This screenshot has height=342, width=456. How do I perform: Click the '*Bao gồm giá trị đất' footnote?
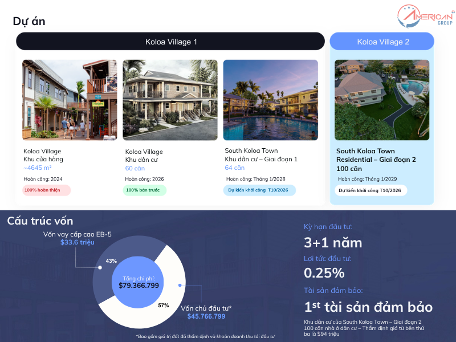point(205,336)
